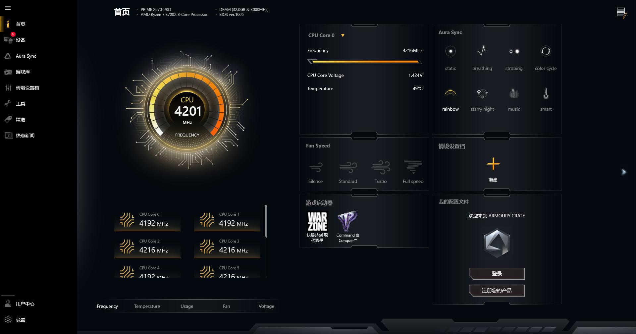Click the Aura Sync panel title
Image resolution: width=636 pixels, height=334 pixels.
[x=450, y=32]
